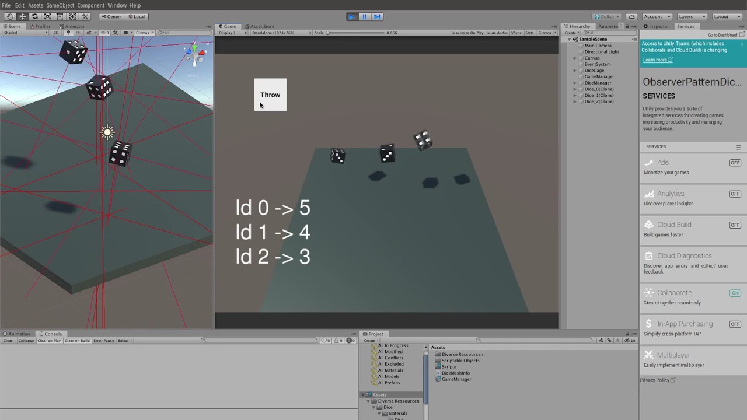Select the Hand tool in toolbar
The image size is (747, 420).
(x=10, y=16)
